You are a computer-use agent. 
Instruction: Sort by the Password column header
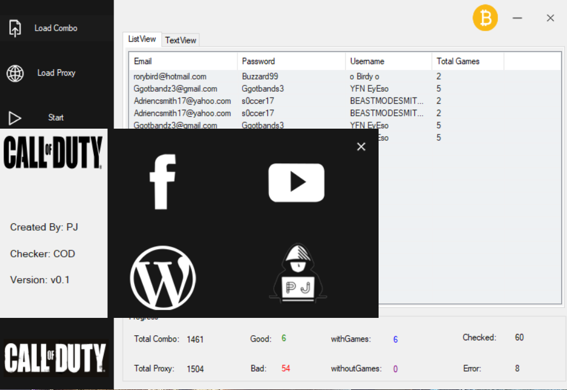click(x=292, y=61)
